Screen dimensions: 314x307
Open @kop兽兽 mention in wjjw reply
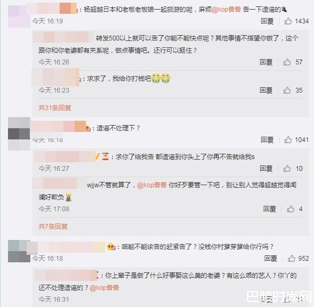pyautogui.click(x=152, y=185)
